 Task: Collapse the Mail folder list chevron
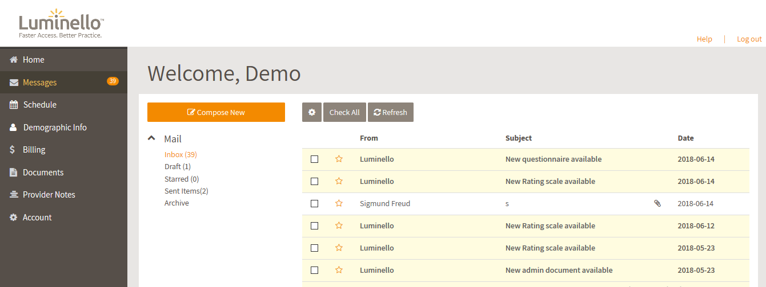coord(151,138)
